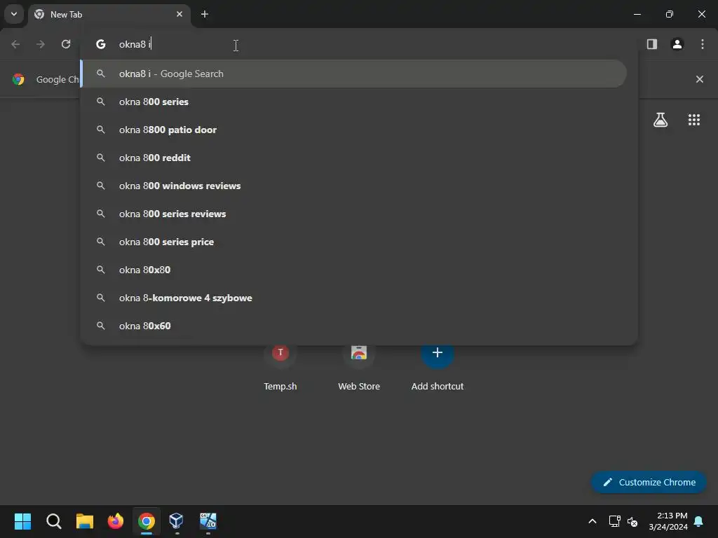The width and height of the screenshot is (718, 538).
Task: Choose the 'okna 80x80' suggestion
Action: tap(353, 270)
